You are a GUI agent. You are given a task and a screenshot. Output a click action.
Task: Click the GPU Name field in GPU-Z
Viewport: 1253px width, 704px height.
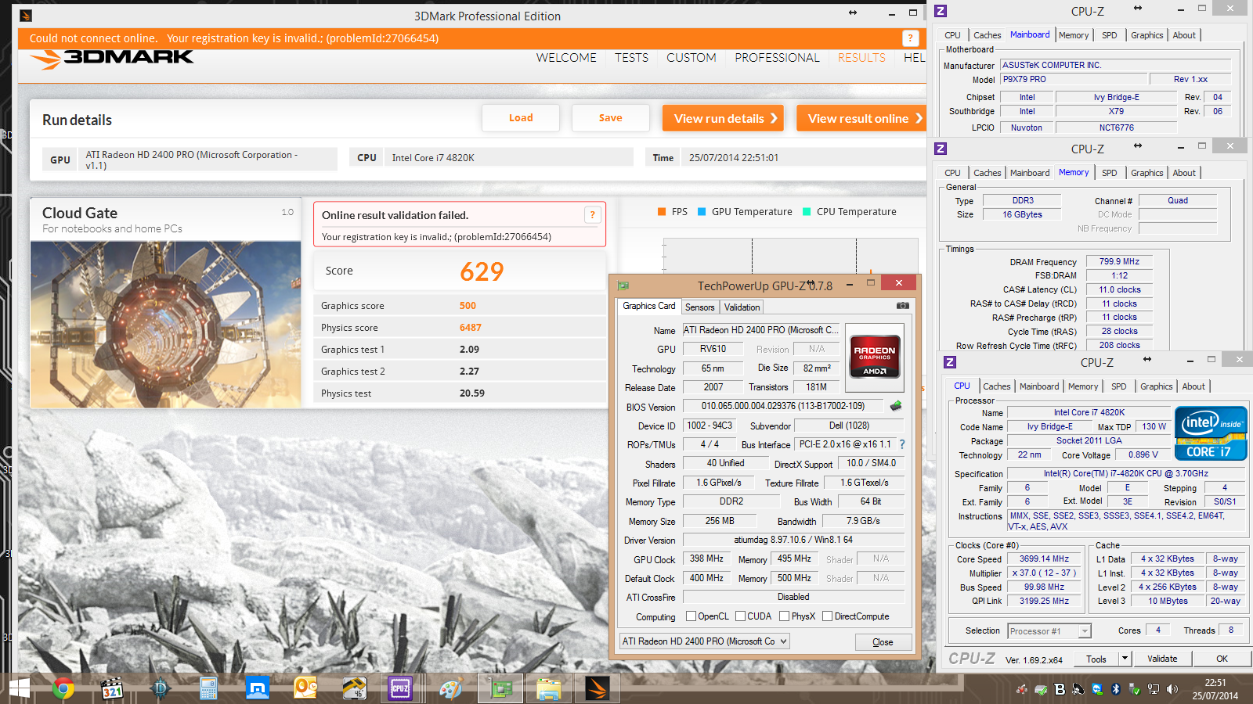point(760,330)
